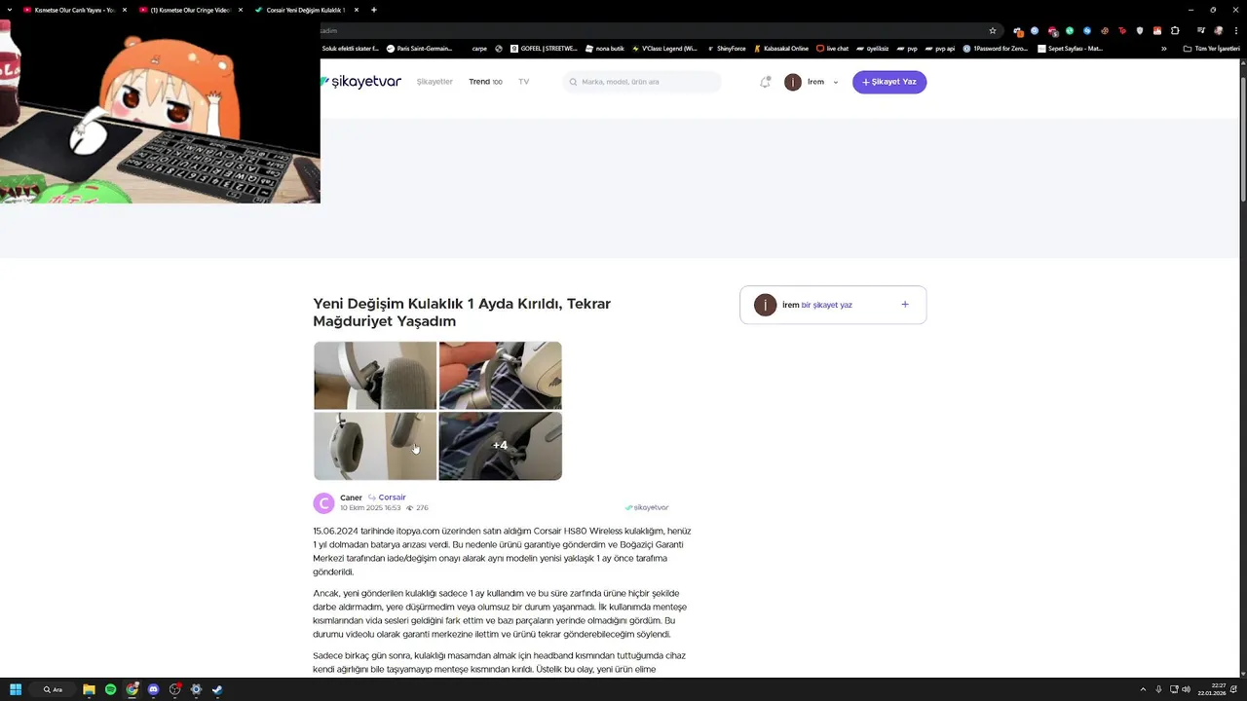Screen dimensions: 1247x701
Task: Open Chrome from the taskbar
Action: click(132, 689)
